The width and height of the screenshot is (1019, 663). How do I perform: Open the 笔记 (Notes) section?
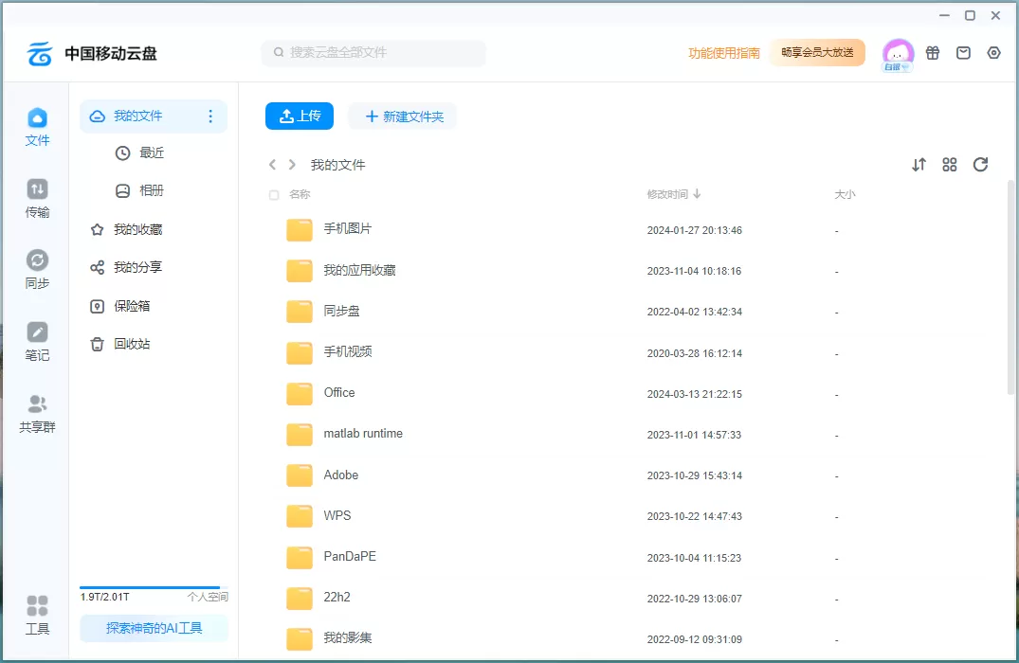point(37,341)
